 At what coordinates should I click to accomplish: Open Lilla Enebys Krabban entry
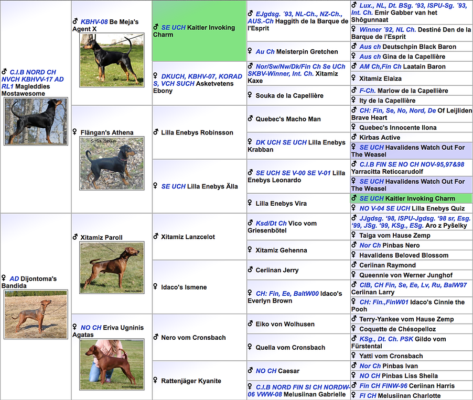296,146
